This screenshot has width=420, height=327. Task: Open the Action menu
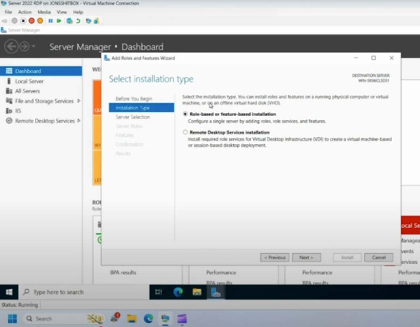25,12
